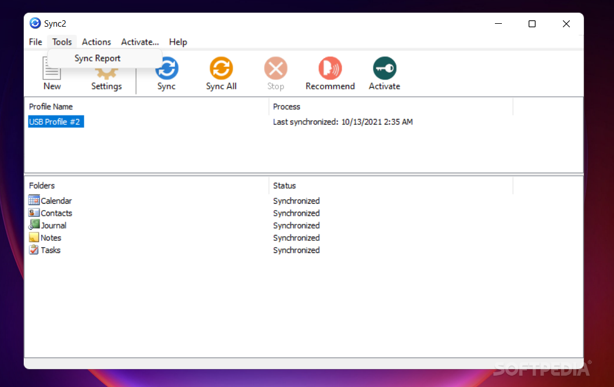
Task: Open the Help menu
Action: click(x=178, y=42)
